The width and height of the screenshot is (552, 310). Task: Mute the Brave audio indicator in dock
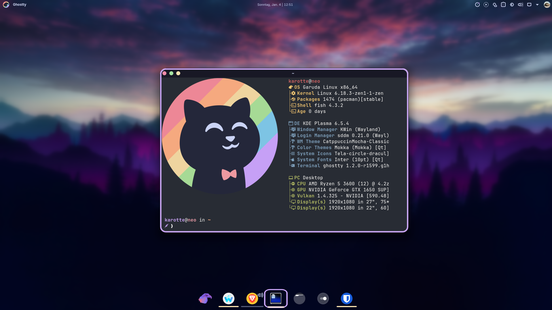[260, 295]
